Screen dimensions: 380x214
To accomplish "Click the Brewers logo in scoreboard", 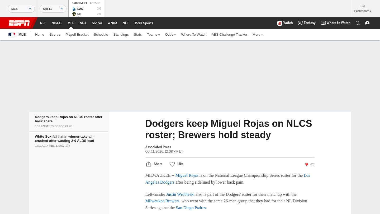I will (x=74, y=14).
